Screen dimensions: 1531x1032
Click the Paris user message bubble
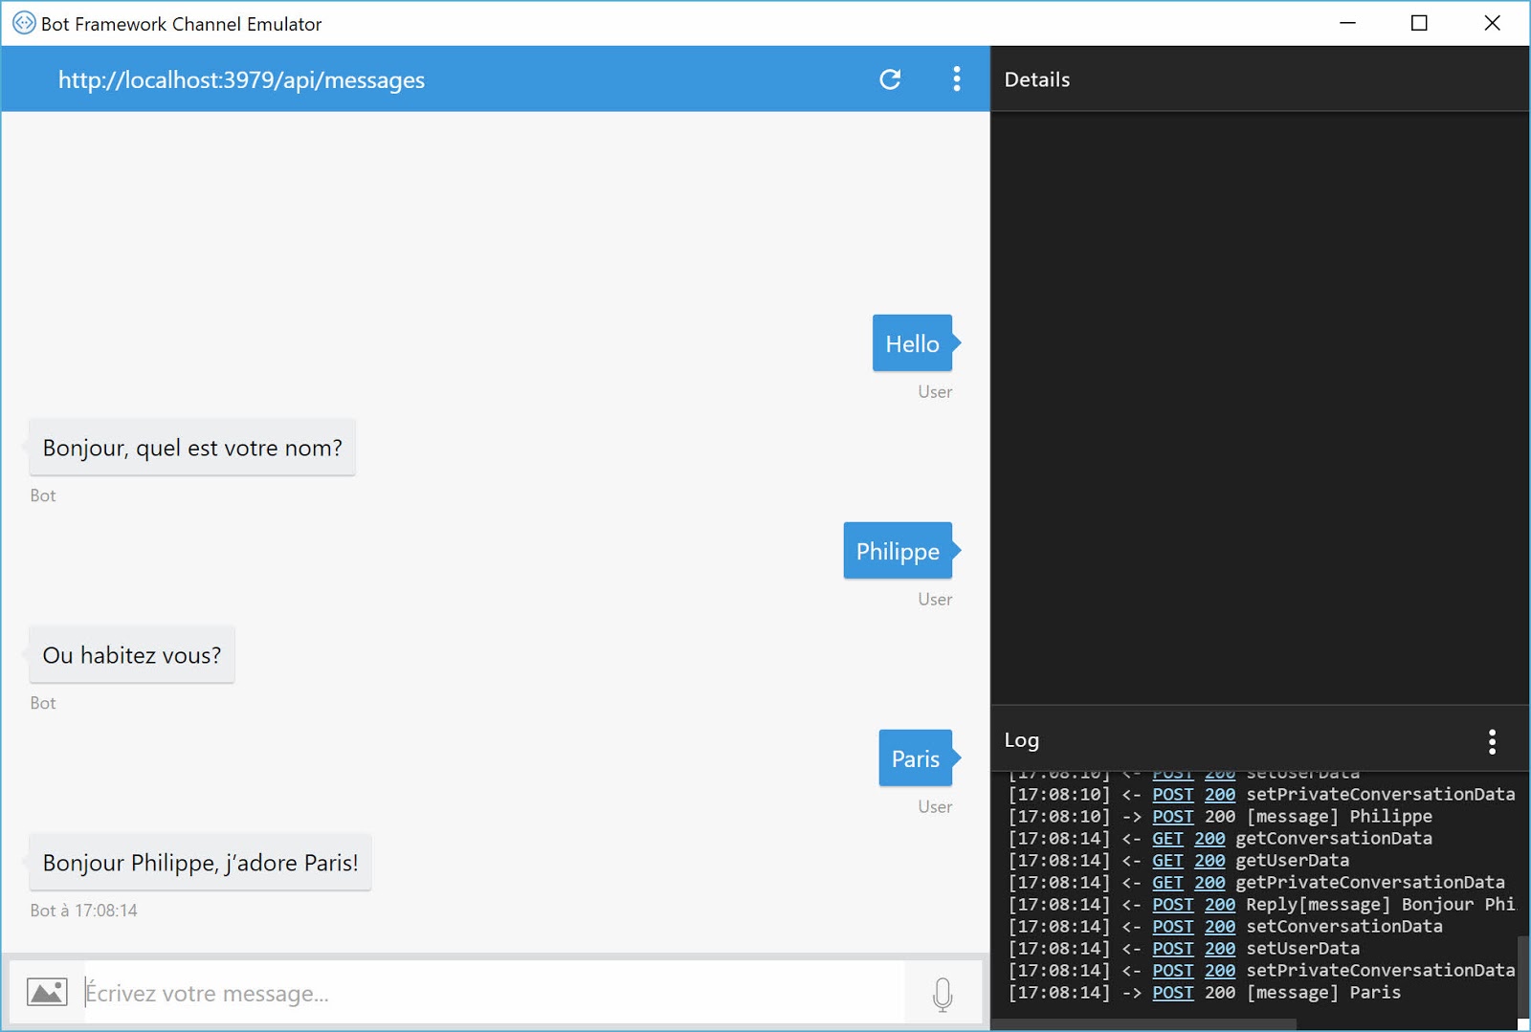914,758
